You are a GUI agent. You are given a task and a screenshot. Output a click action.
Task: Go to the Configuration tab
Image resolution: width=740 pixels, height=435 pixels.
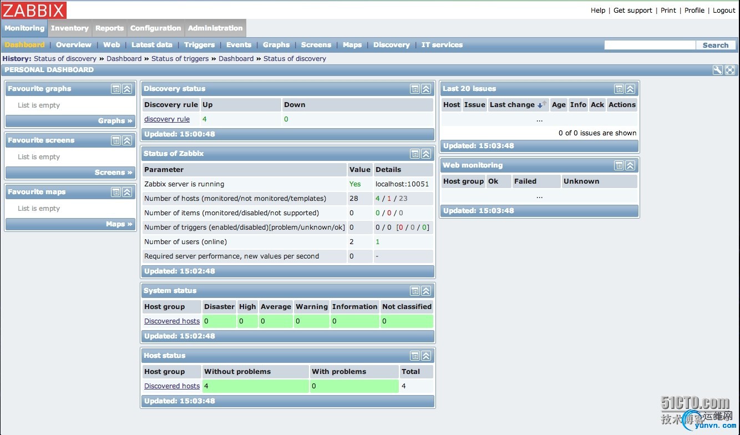(156, 28)
